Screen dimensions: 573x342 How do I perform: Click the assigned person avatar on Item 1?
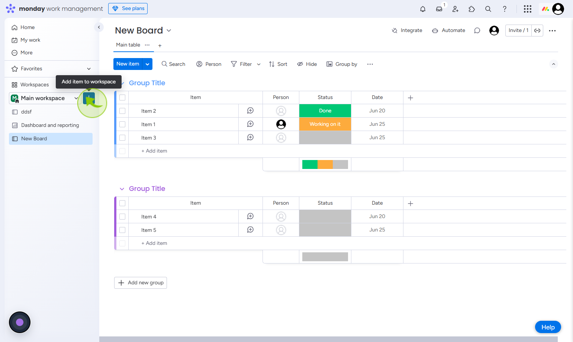point(281,124)
